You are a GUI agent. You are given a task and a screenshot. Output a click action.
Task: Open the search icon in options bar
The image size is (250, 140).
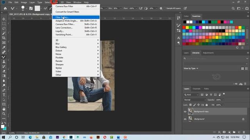pos(233,9)
